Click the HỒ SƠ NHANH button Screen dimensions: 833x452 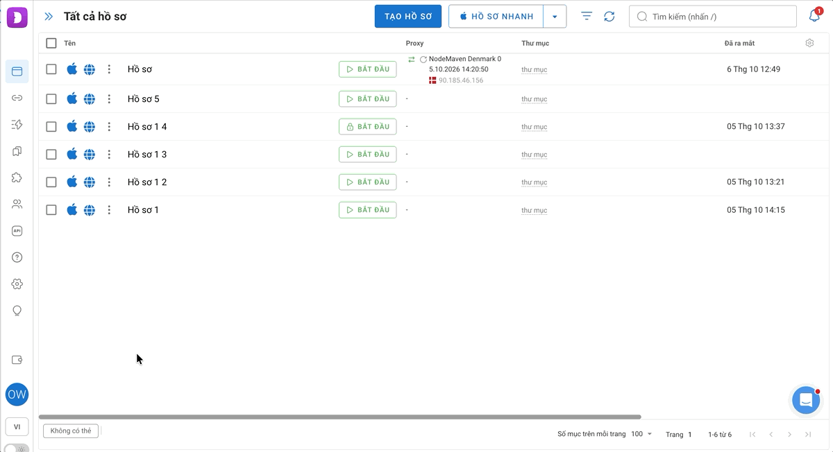coord(496,17)
